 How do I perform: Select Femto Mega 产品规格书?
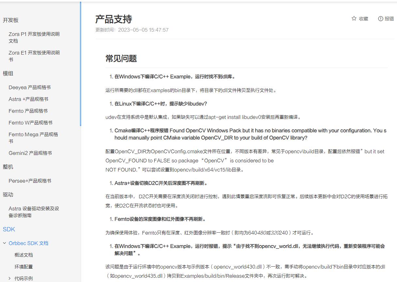[33, 138]
